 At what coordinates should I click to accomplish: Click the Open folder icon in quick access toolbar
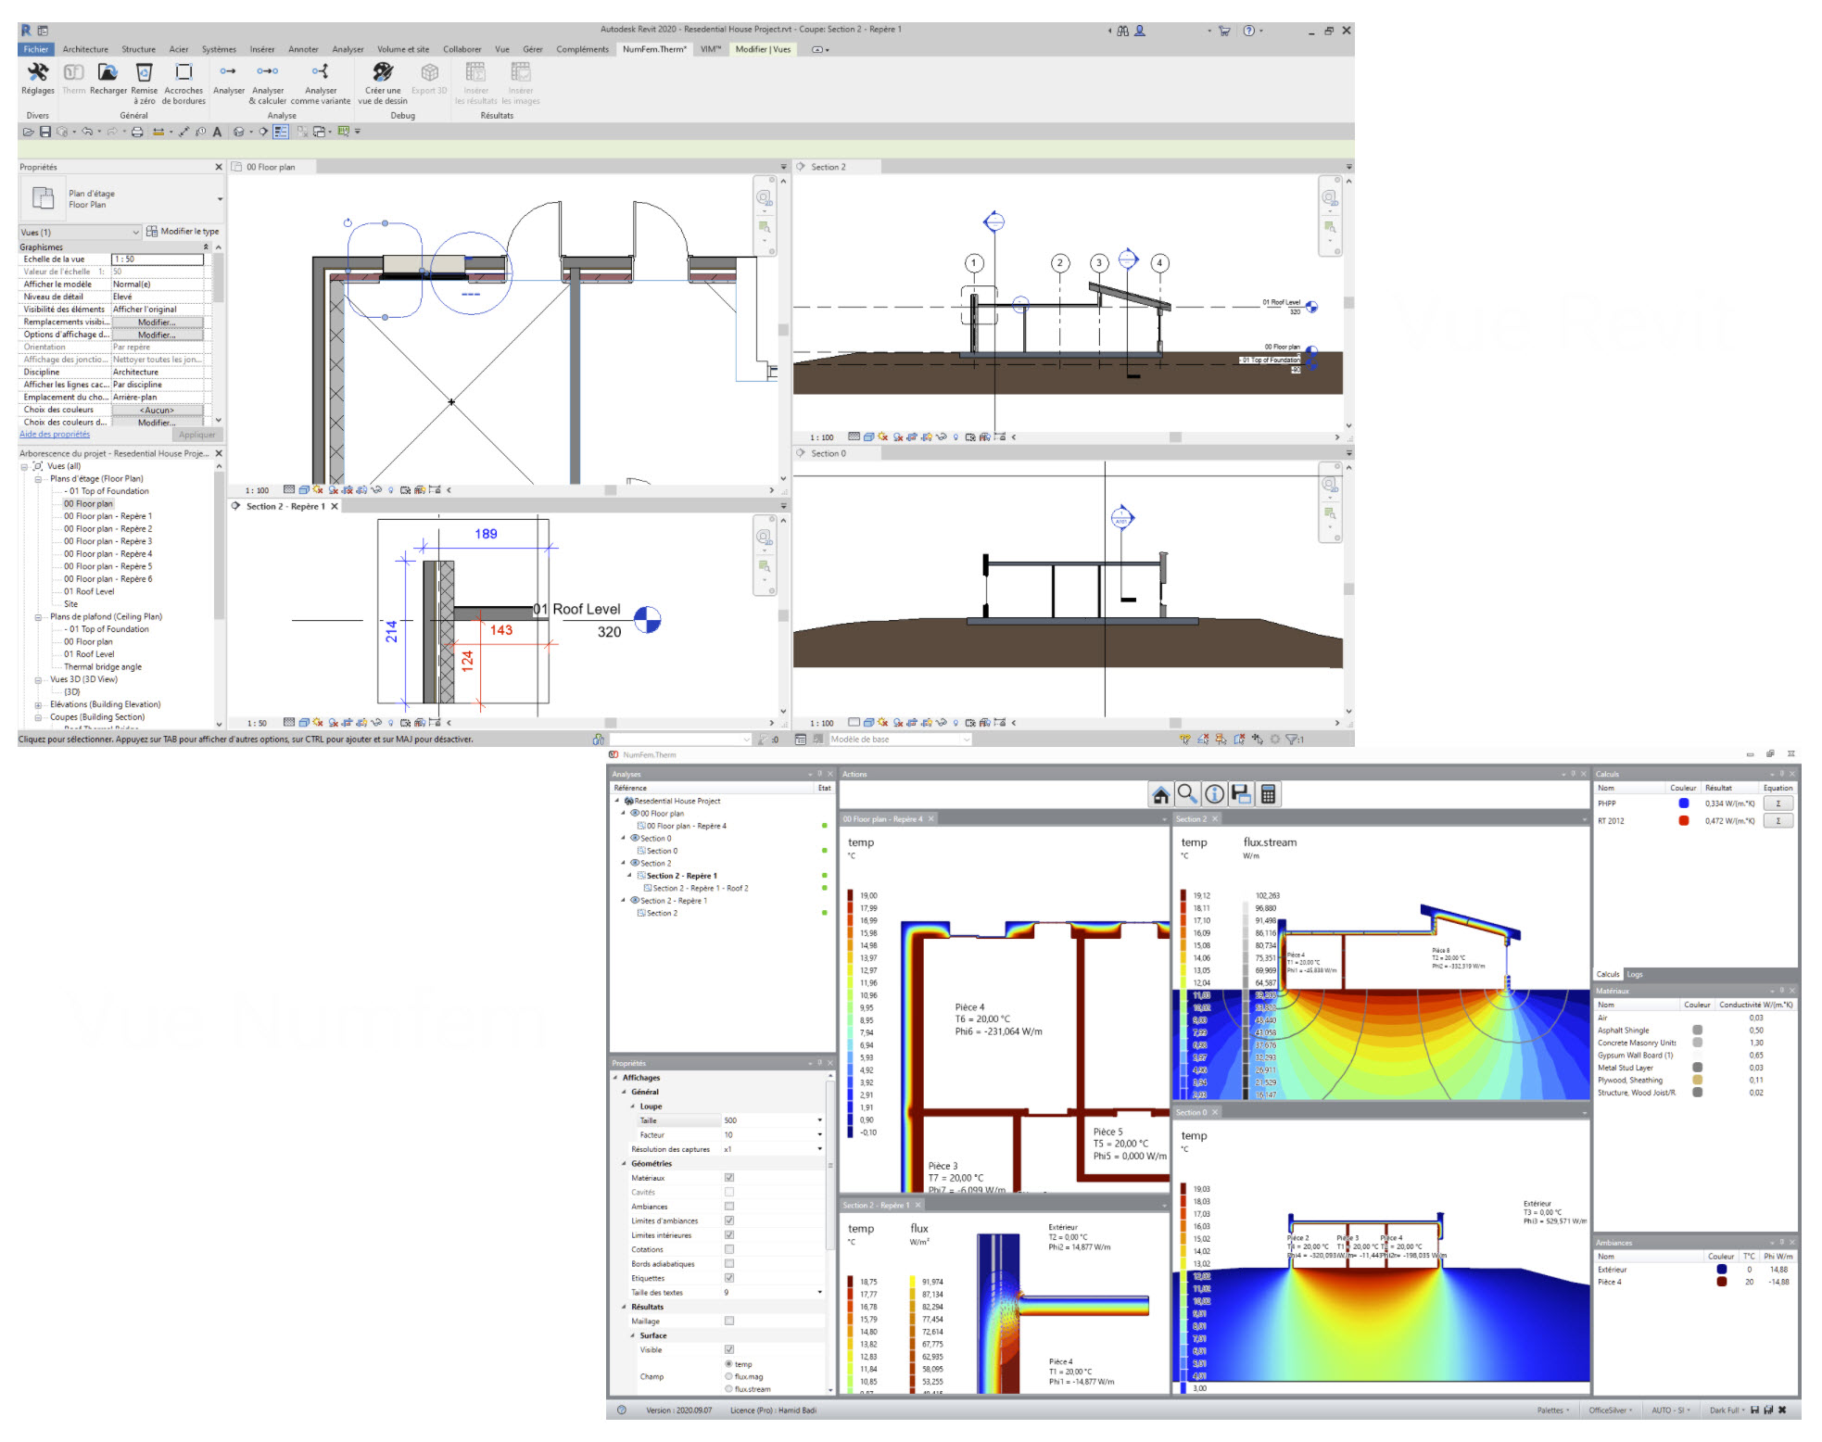point(29,132)
